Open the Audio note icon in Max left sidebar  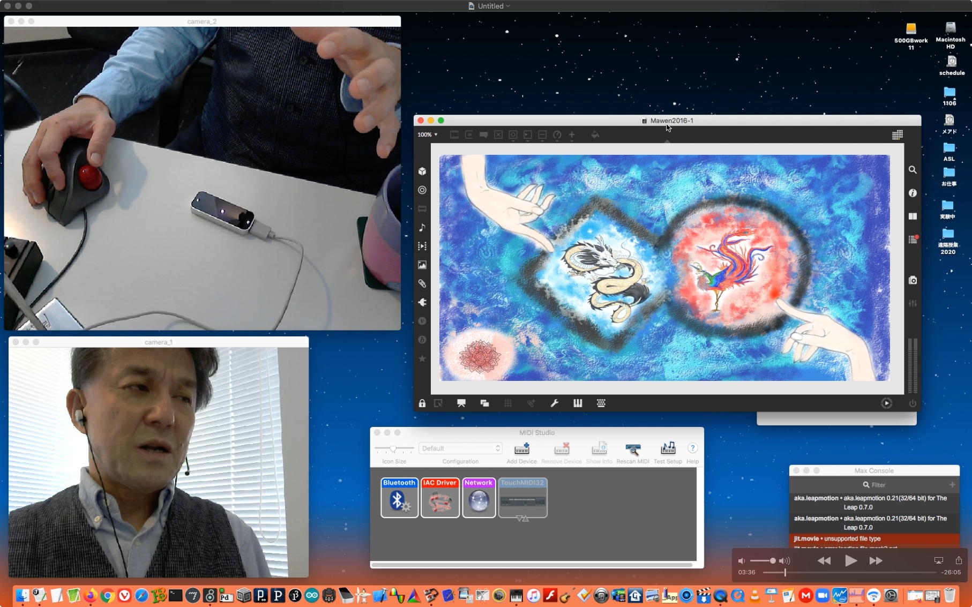pos(422,228)
